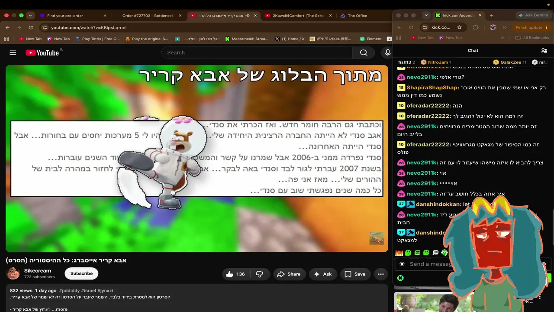Viewport: 554px width, 312px height.
Task: Dislike the video with thumbs down
Action: tap(260, 274)
